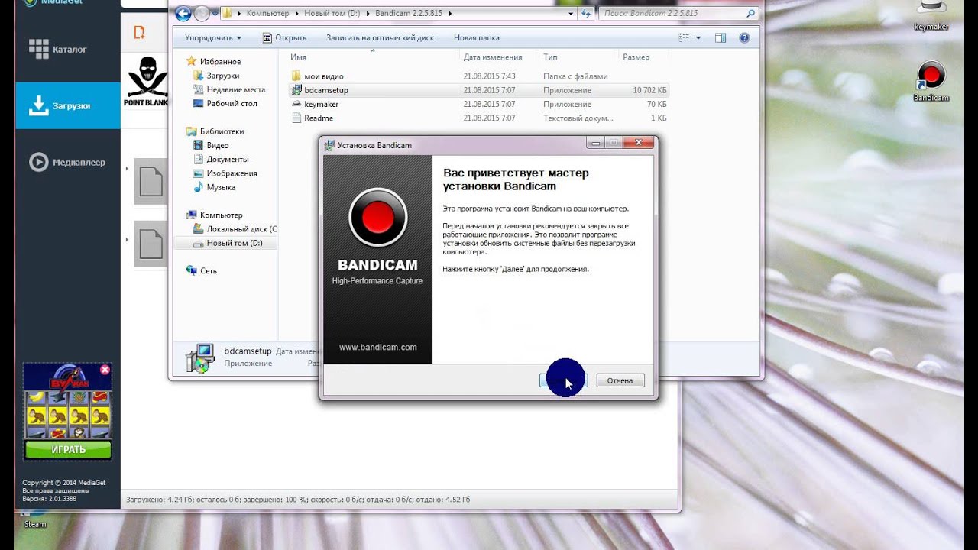
Task: Open the Медиаплеер section in MediaGet
Action: pos(67,162)
